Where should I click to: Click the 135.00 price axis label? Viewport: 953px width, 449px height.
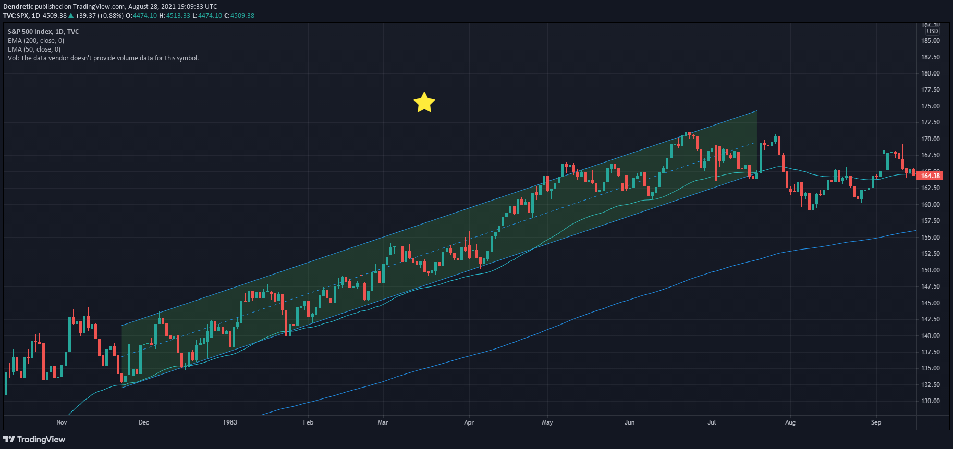(x=931, y=368)
